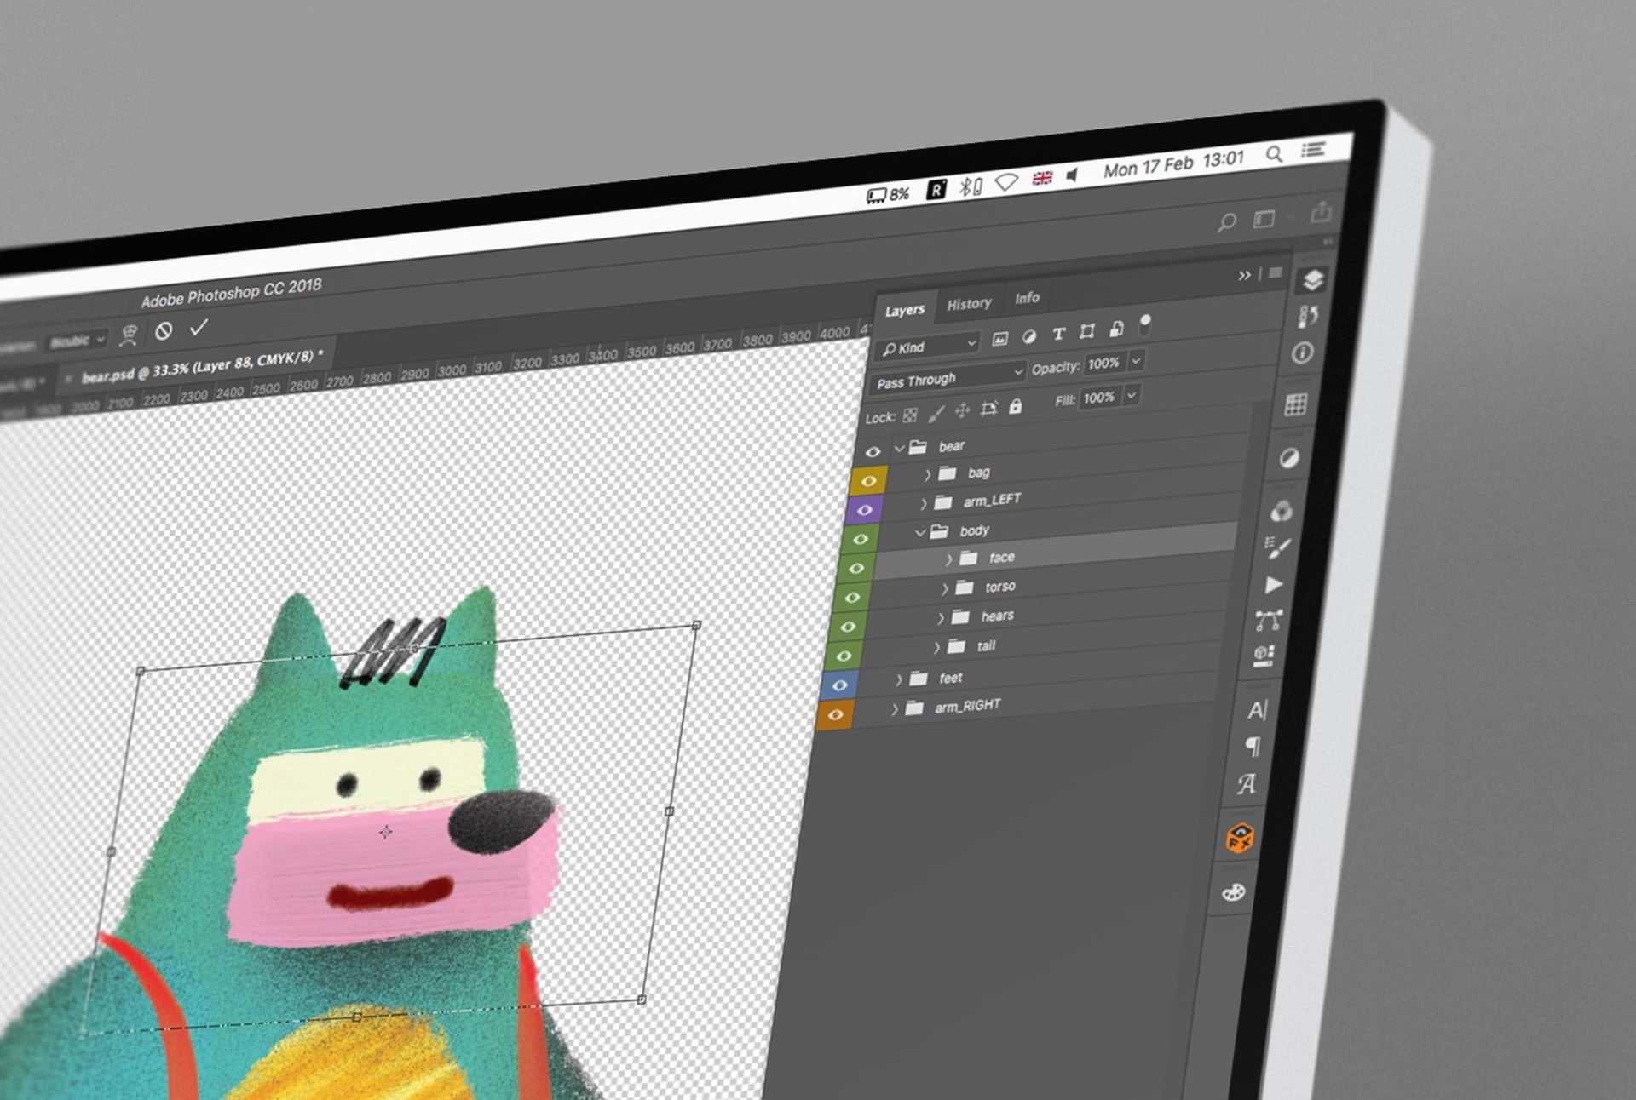
Task: Toggle visibility of arm_RIGHT group
Action: (x=835, y=715)
